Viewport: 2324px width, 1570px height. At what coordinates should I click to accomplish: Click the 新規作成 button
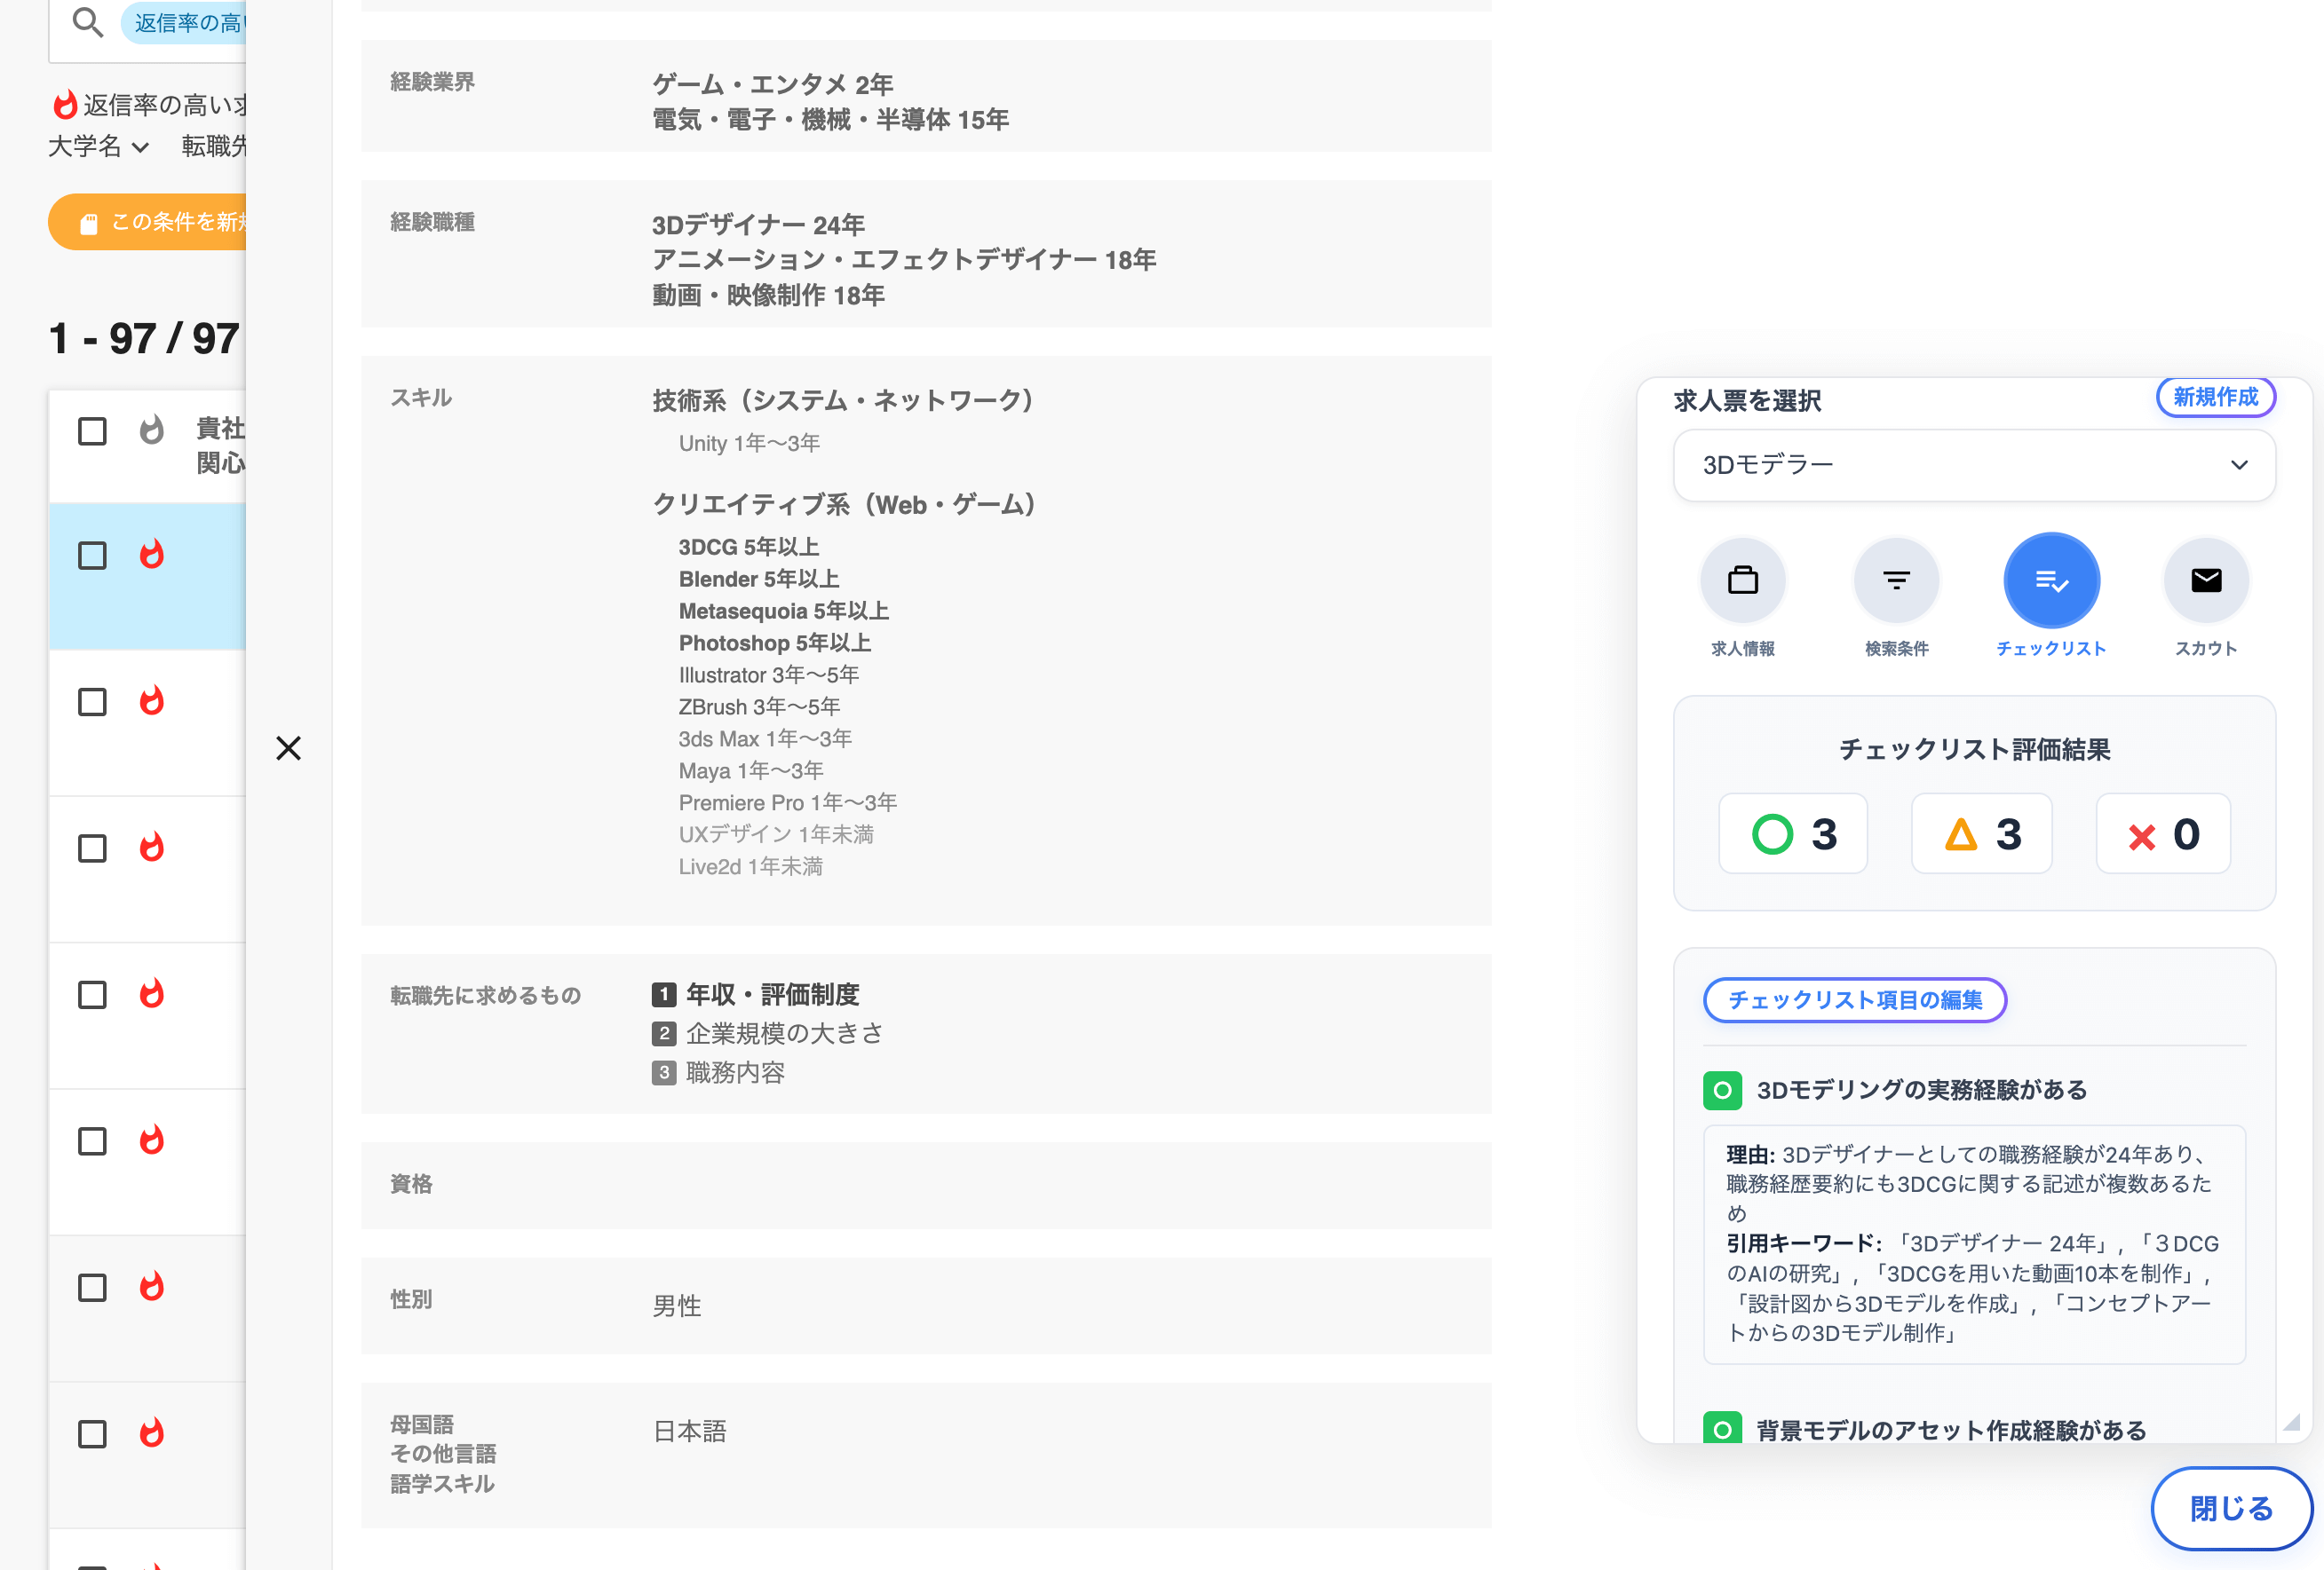coord(2215,397)
